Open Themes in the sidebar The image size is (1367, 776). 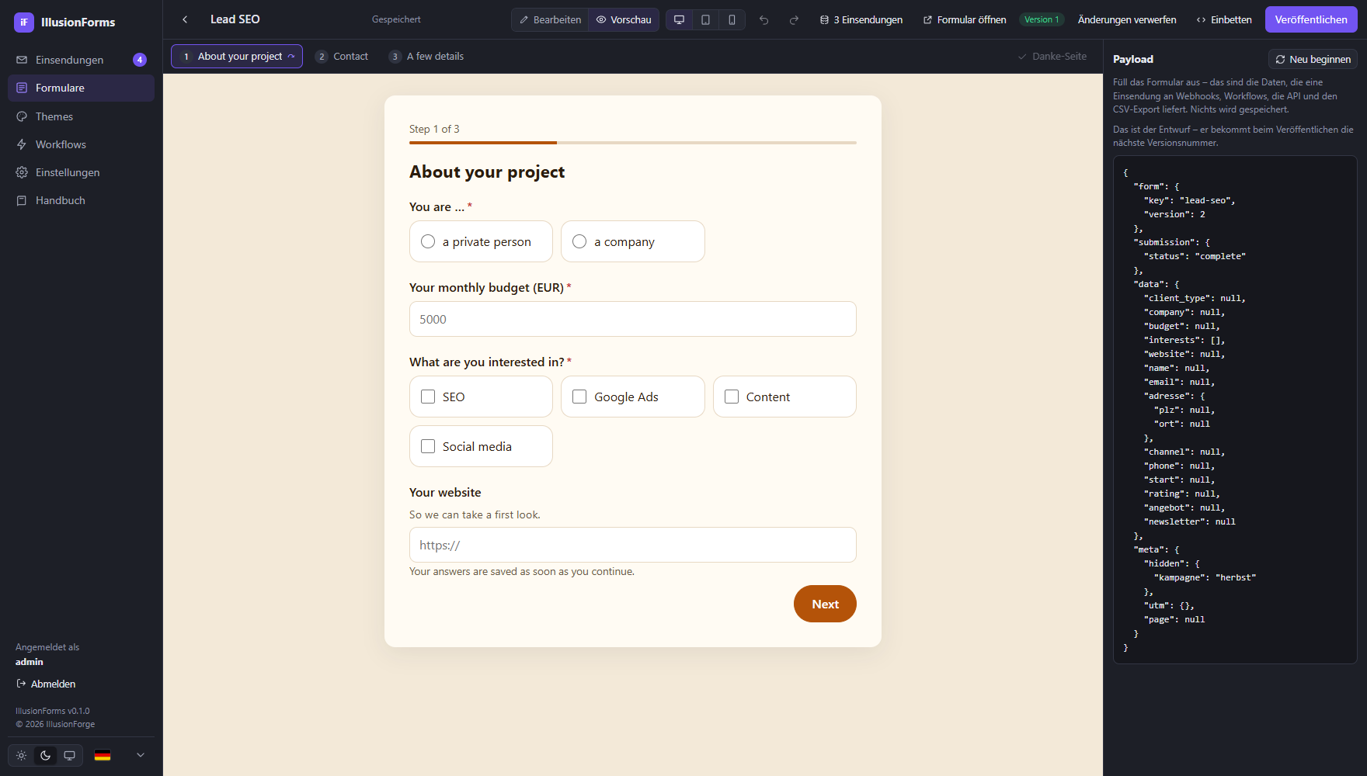pos(81,116)
